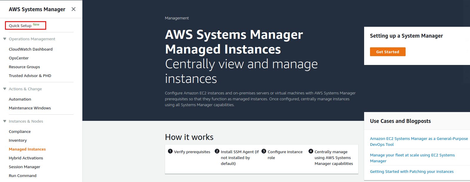The image size is (470, 182).
Task: Open CloudWatch Dashboard
Action: click(31, 49)
